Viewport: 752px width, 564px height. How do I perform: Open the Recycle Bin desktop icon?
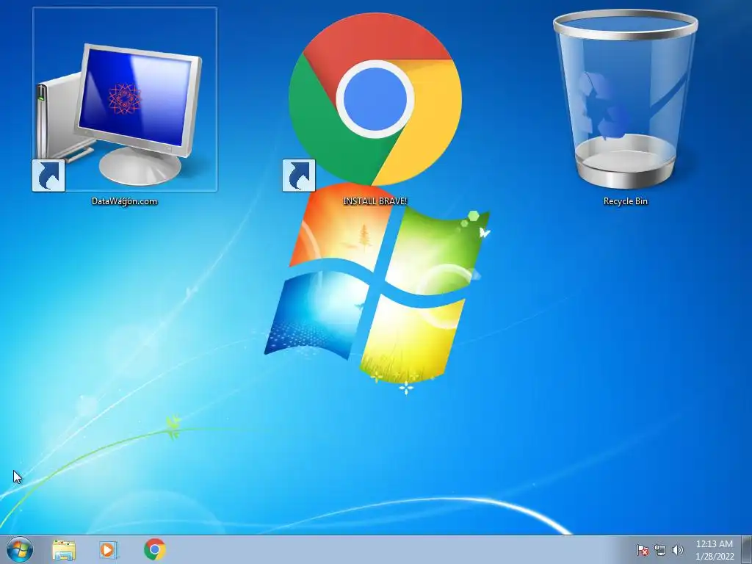pos(626,99)
